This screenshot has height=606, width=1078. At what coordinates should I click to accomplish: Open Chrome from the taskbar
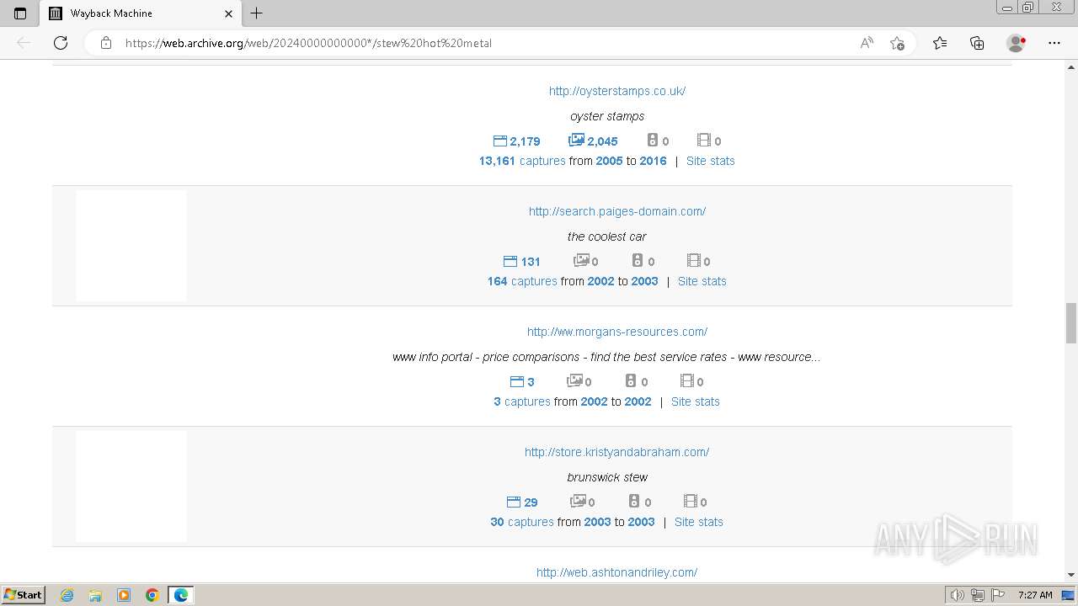click(152, 595)
